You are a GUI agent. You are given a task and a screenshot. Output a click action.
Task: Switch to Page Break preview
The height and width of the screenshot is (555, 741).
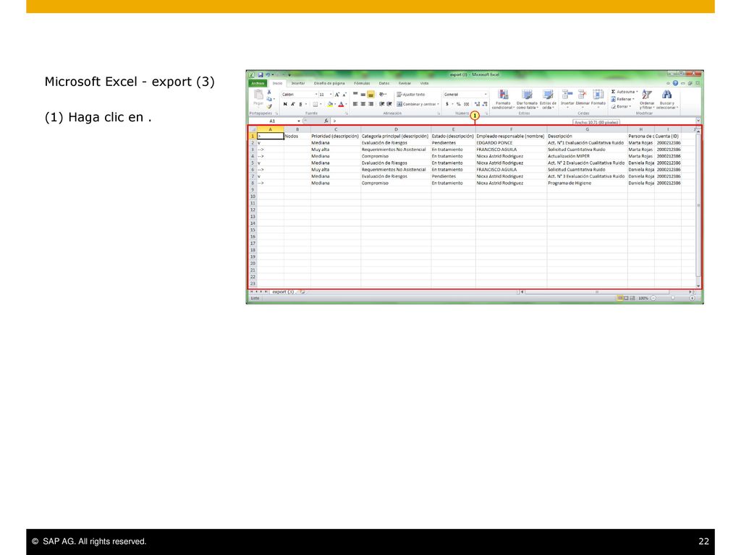click(632, 298)
